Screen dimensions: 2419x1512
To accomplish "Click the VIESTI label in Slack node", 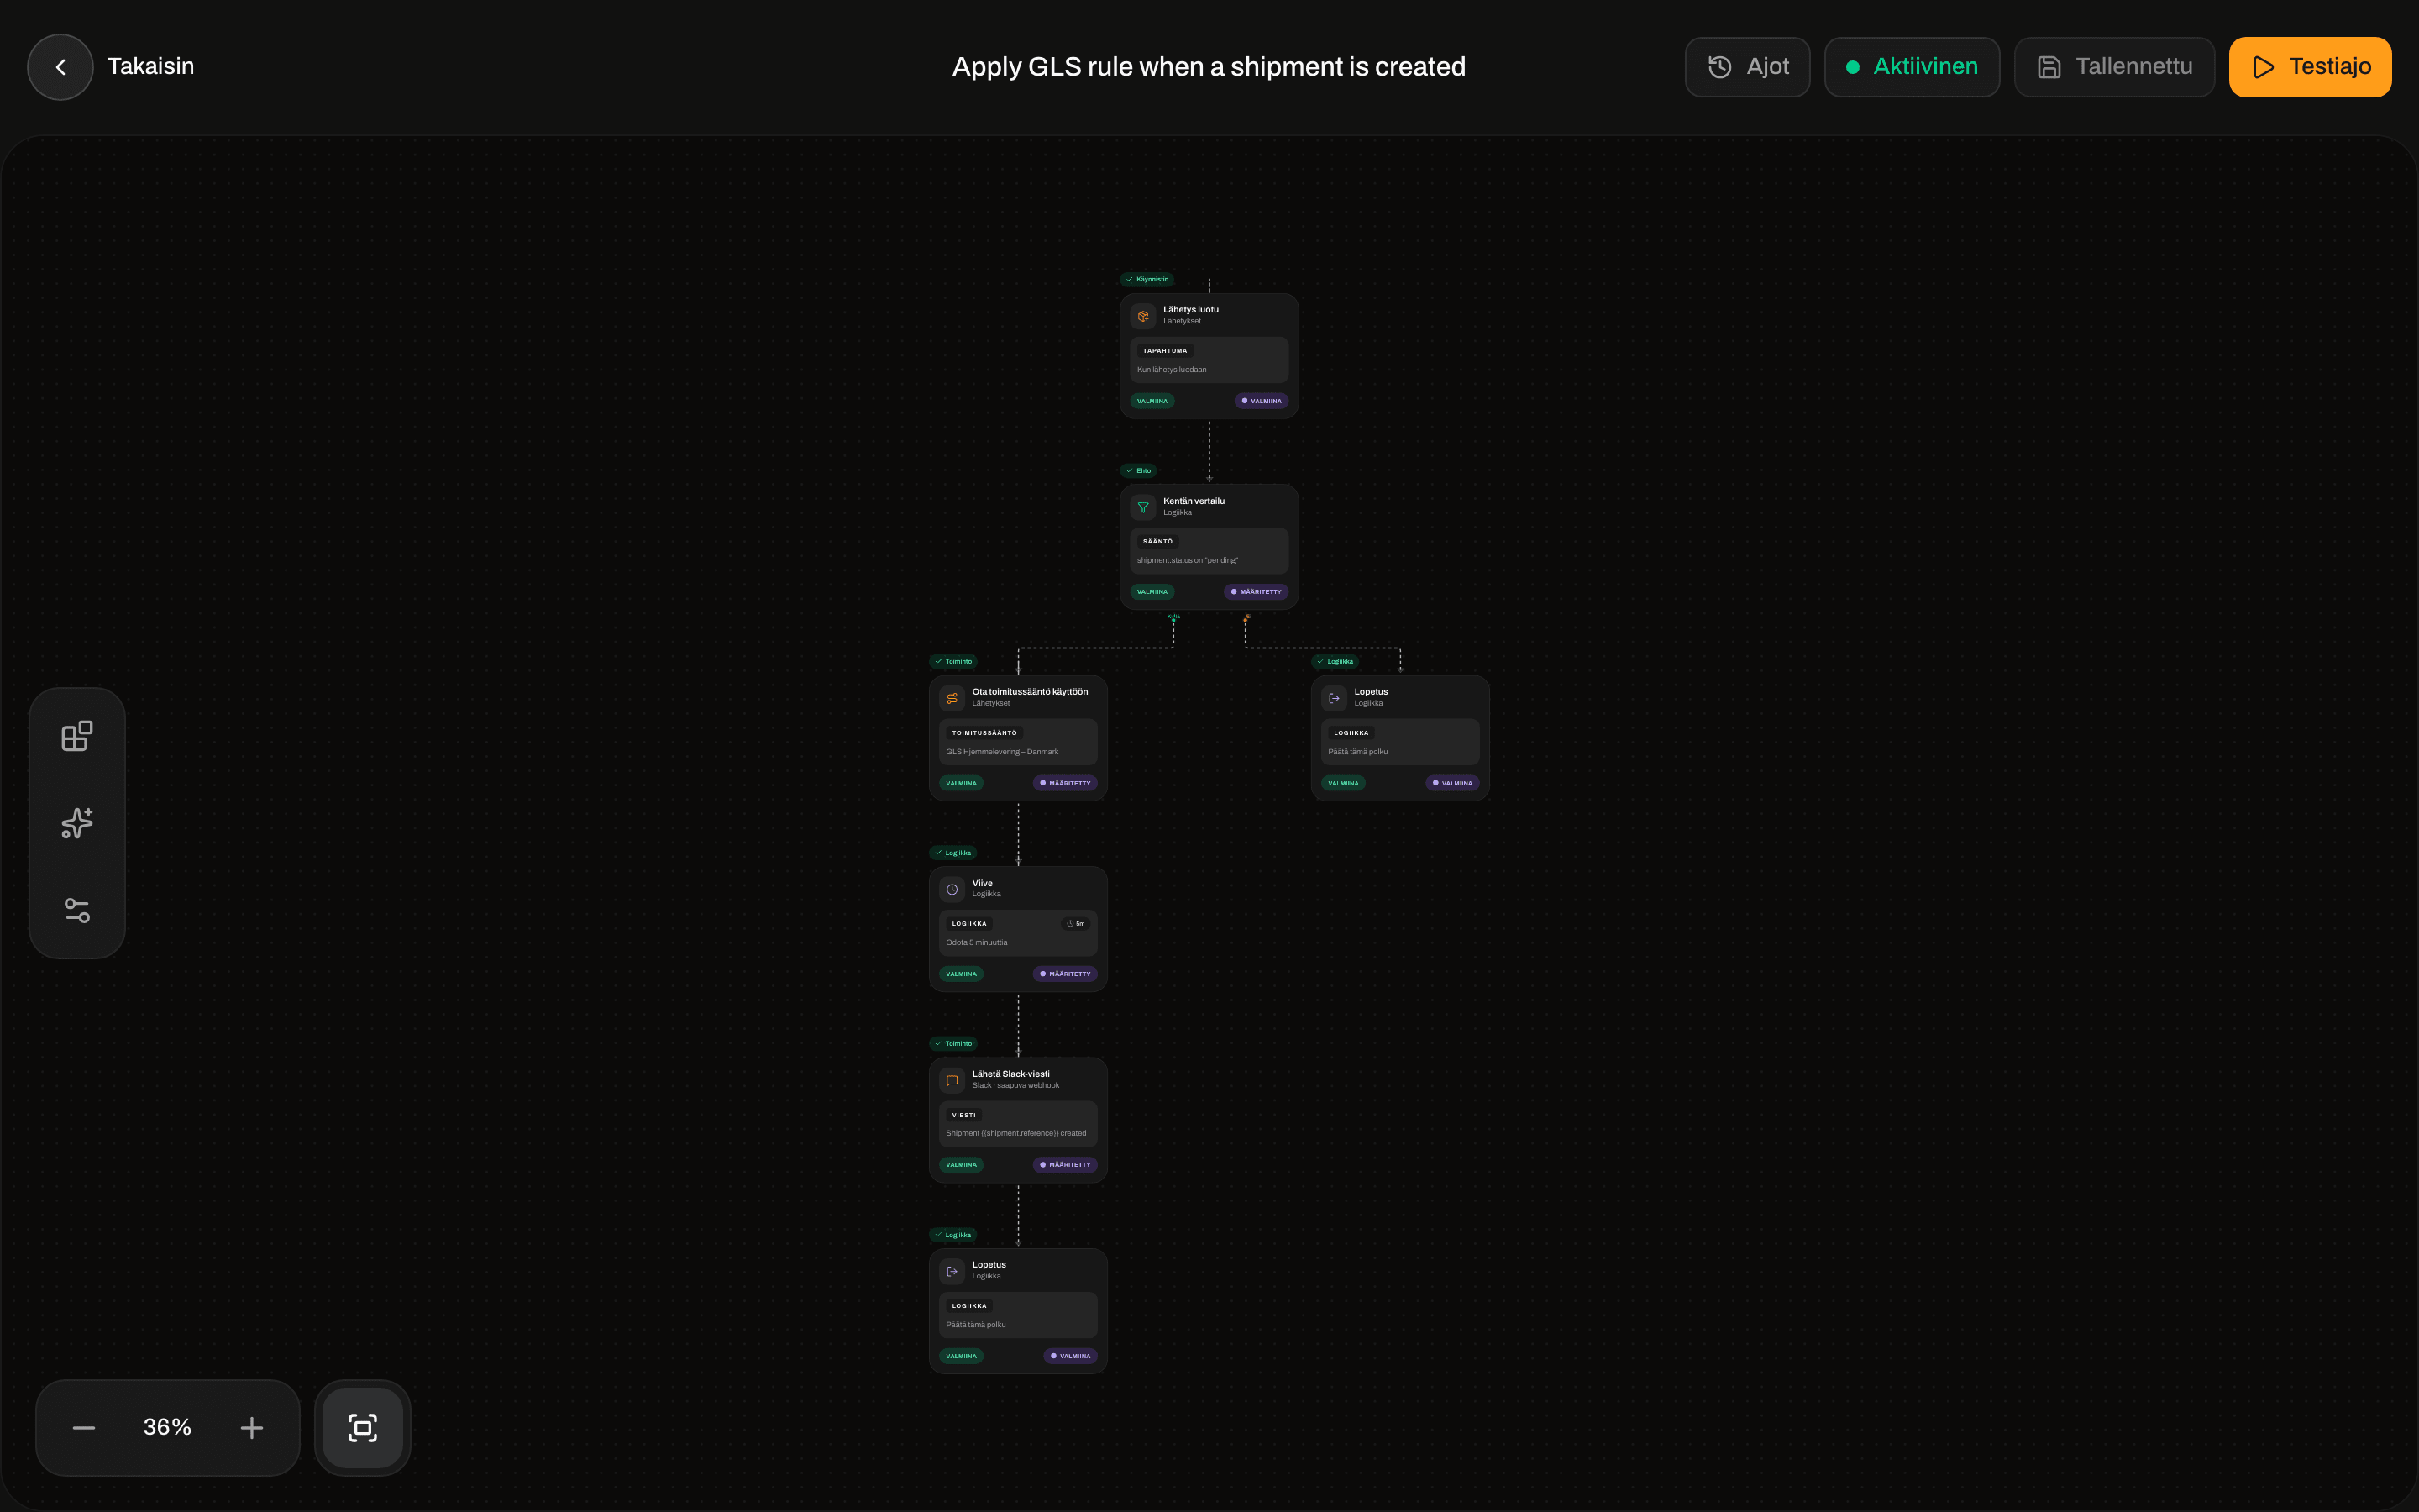I will coord(963,1115).
